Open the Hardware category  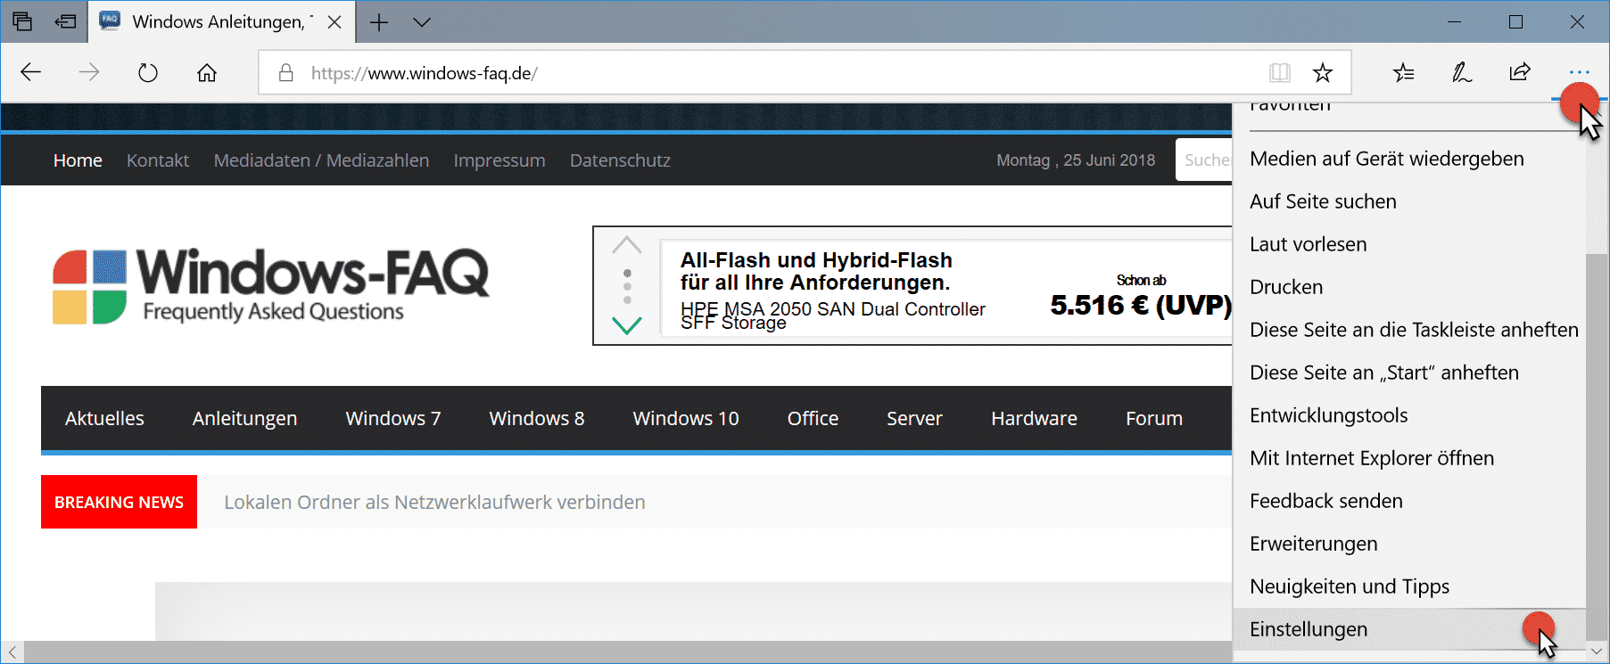[1034, 419]
